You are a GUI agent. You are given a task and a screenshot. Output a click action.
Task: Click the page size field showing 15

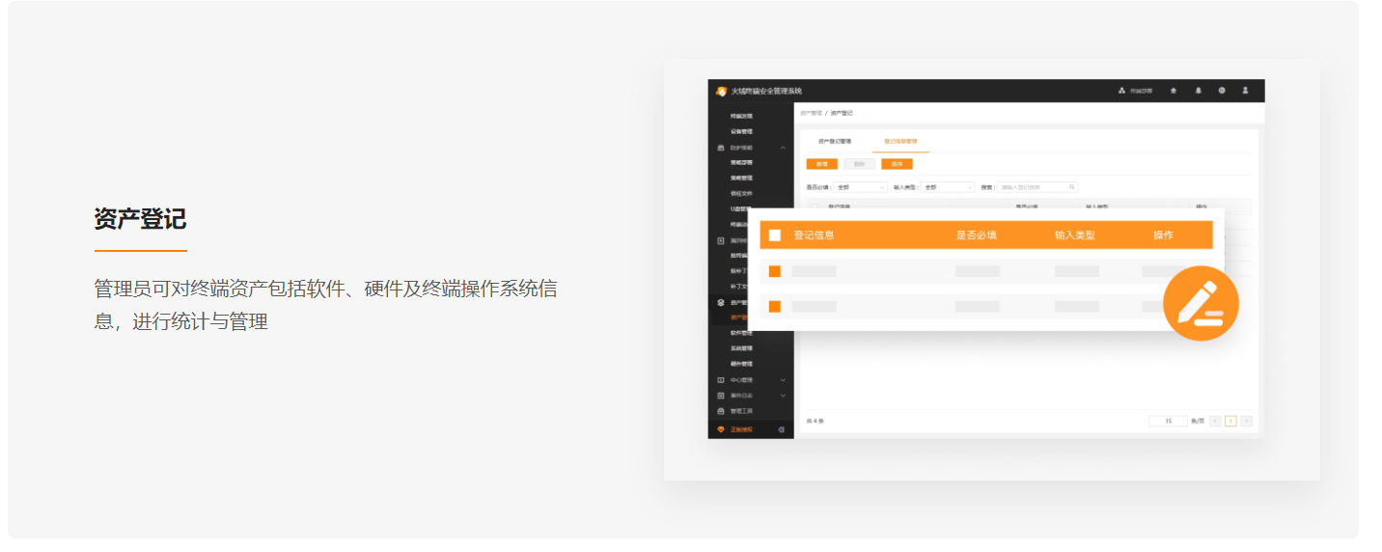tap(1168, 421)
